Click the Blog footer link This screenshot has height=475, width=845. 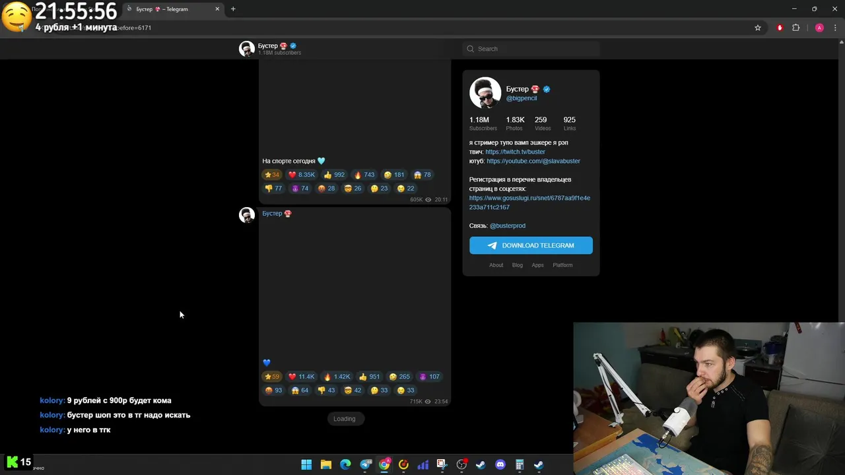(x=518, y=265)
